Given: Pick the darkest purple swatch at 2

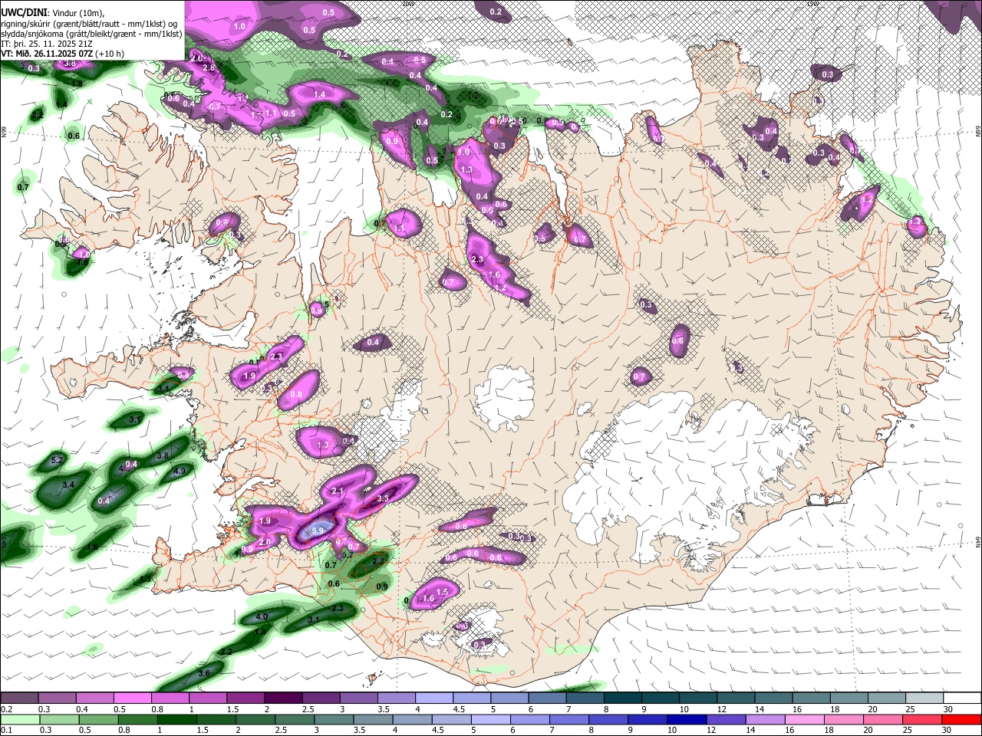Looking at the screenshot, I should coord(283,698).
